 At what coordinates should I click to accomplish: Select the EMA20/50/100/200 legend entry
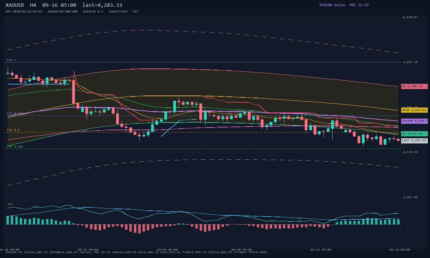tap(63, 12)
